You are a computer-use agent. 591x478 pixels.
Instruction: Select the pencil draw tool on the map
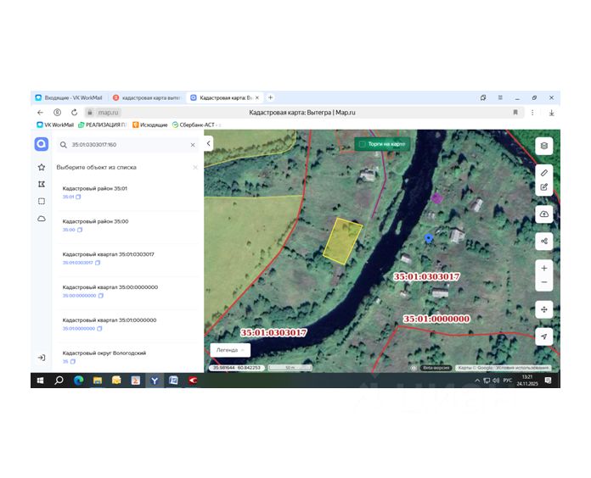tap(544, 173)
